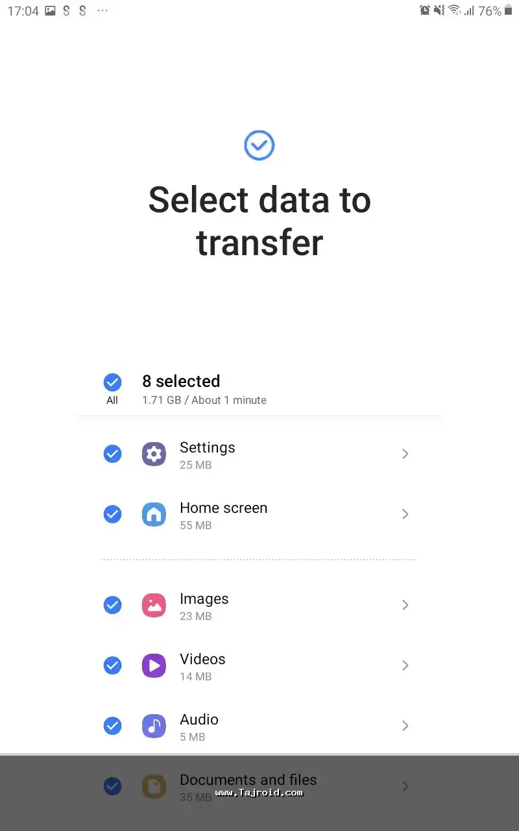This screenshot has width=519, height=831.
Task: Expand the Home screen chevron
Action: (x=405, y=514)
